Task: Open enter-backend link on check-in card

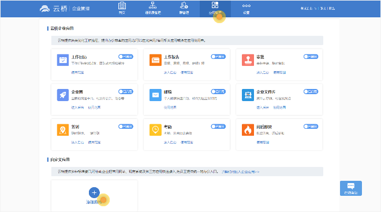Action: pyautogui.click(x=77, y=142)
